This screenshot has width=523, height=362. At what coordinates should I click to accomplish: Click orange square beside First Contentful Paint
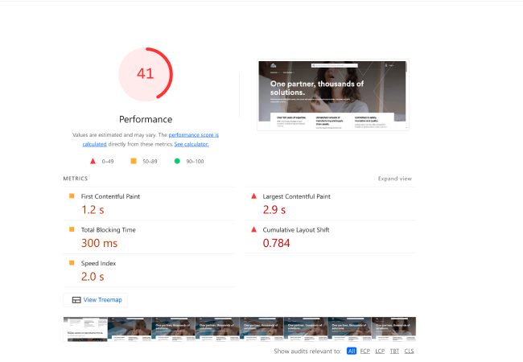[71, 195]
